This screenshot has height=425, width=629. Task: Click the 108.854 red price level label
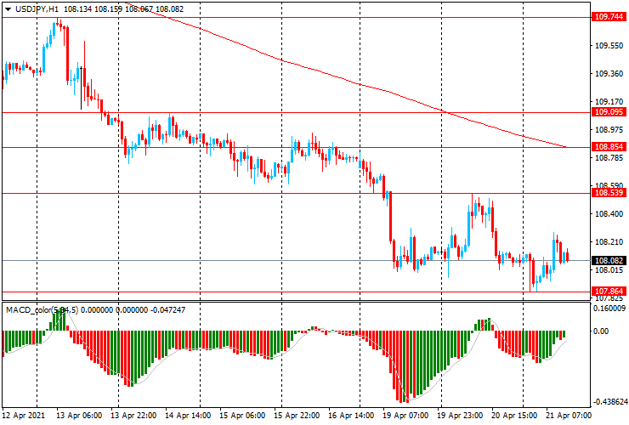609,147
